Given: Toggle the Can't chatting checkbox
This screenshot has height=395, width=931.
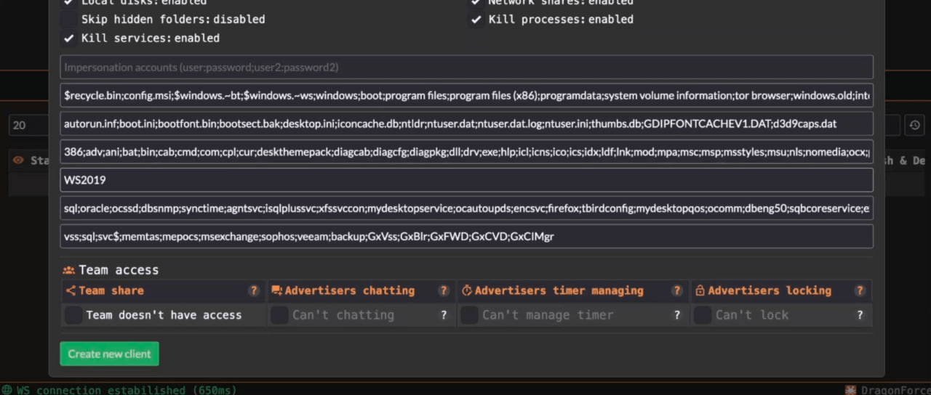Looking at the screenshot, I should [x=279, y=315].
